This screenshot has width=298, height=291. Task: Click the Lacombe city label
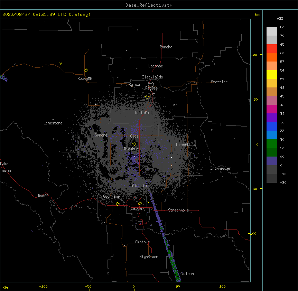156,66
